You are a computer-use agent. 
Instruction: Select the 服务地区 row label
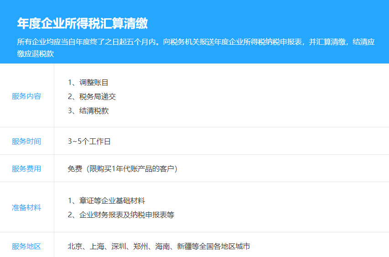pyautogui.click(x=26, y=247)
